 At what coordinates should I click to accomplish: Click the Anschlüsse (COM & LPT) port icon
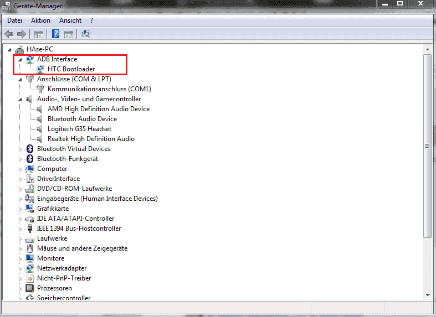pos(30,79)
